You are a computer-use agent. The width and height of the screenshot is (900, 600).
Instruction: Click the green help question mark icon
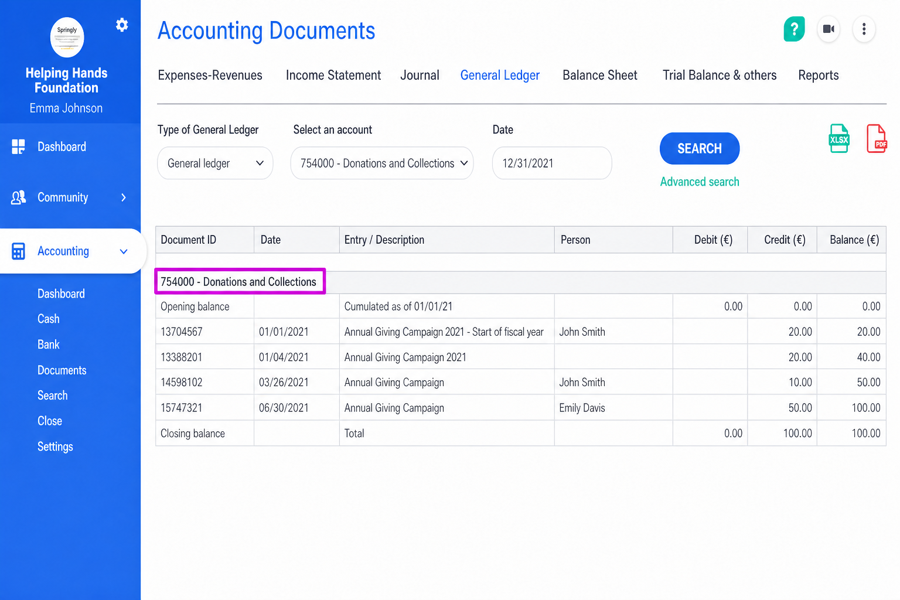pos(794,29)
